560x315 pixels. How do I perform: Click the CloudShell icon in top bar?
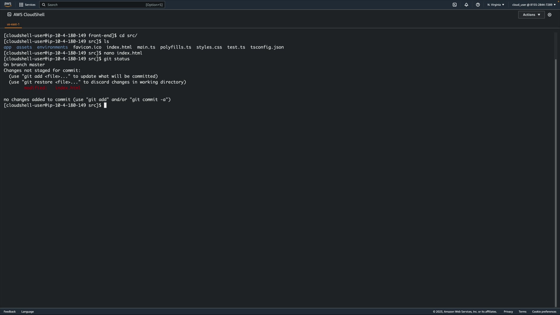tap(454, 5)
